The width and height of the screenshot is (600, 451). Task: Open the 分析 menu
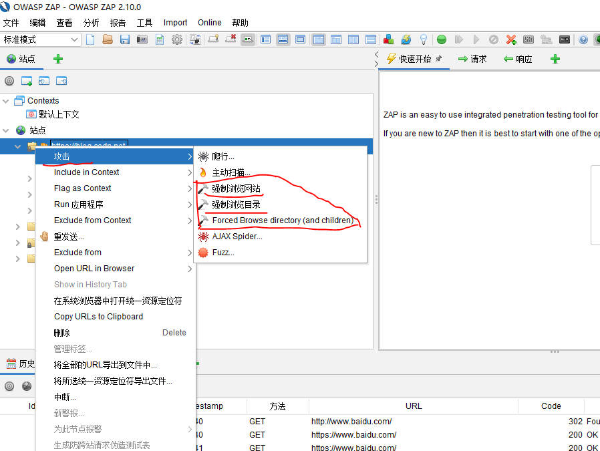pyautogui.click(x=91, y=23)
